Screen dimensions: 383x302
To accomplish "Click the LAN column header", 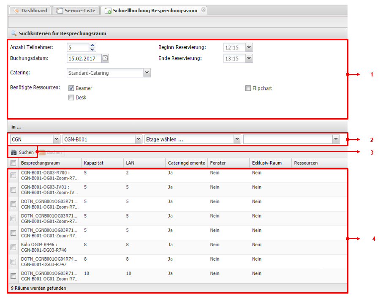I will 144,163.
